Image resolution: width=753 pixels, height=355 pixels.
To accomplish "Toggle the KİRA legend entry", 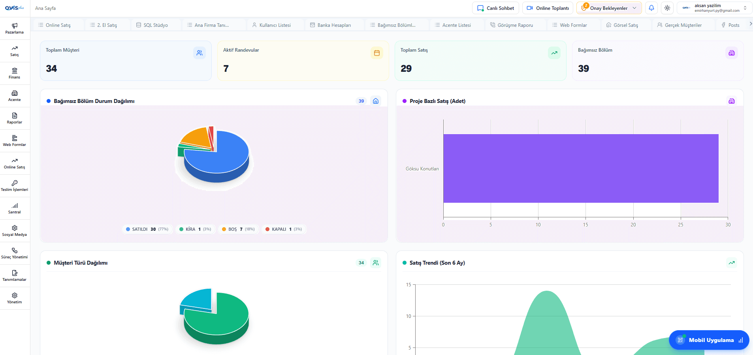I will [195, 229].
